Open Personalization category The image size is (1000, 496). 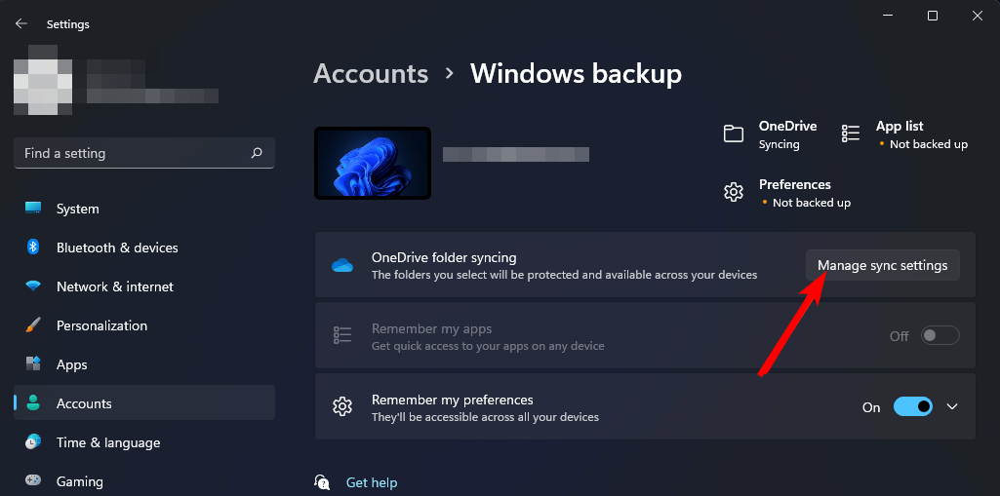click(144, 325)
